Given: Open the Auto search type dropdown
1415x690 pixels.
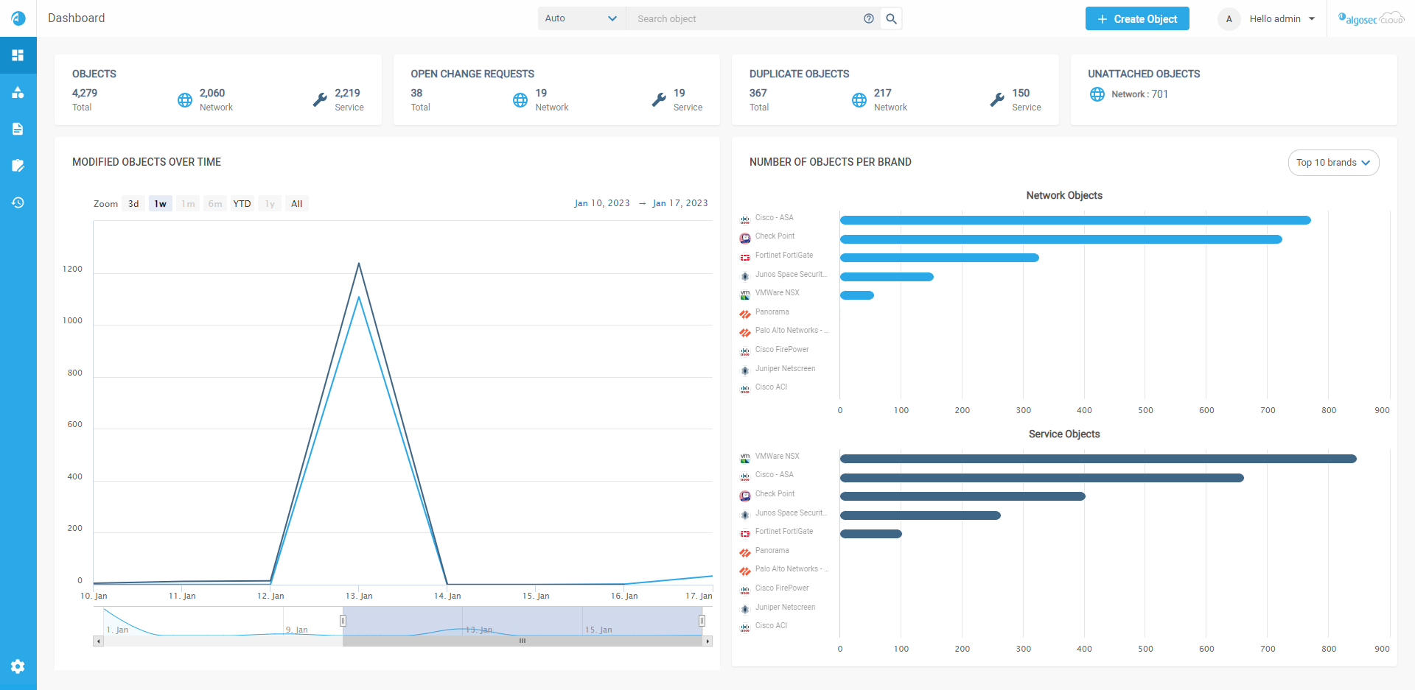Looking at the screenshot, I should pyautogui.click(x=581, y=18).
